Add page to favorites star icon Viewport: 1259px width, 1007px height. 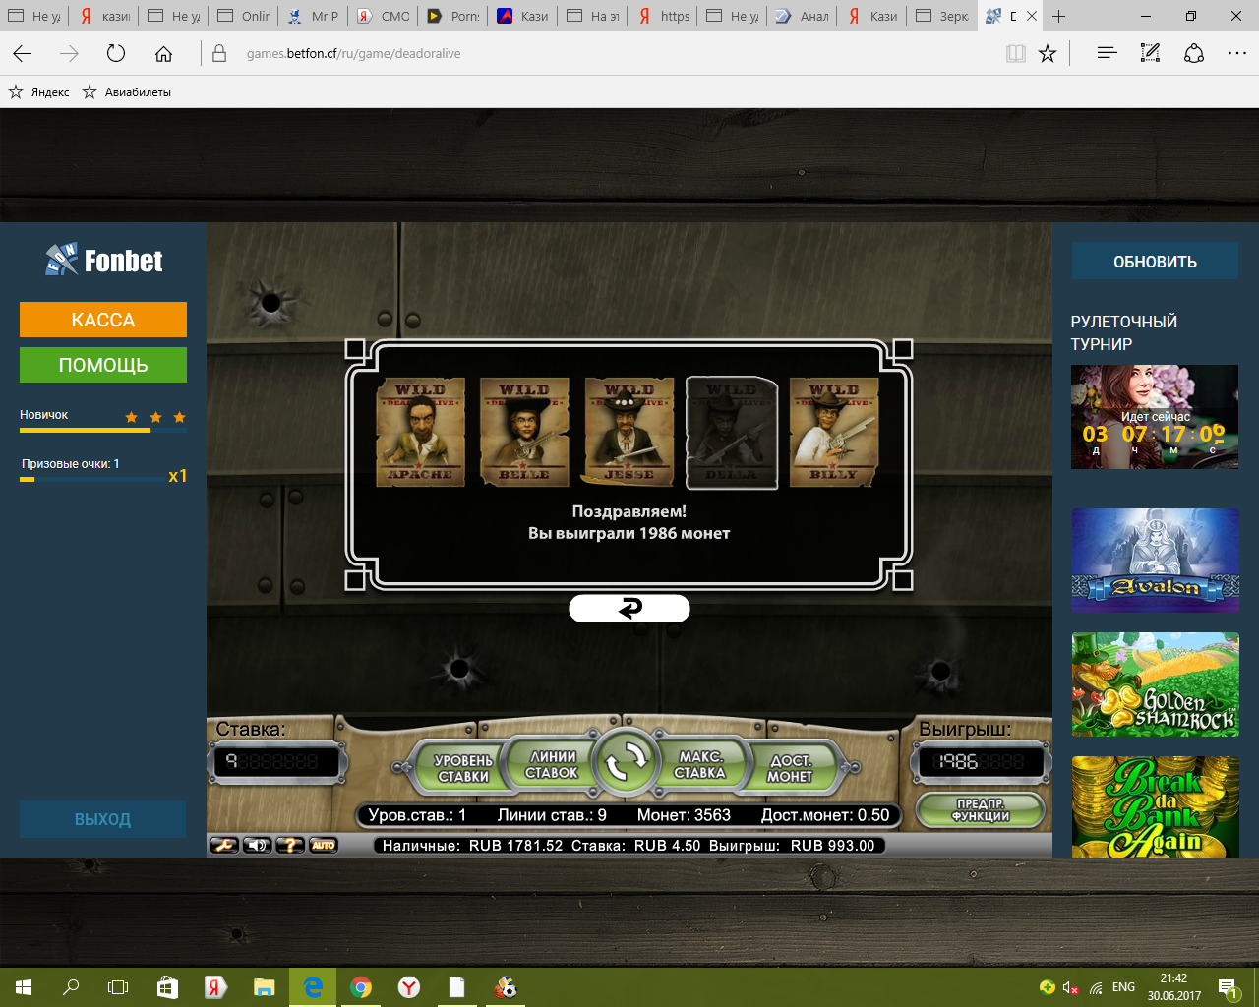1048,54
